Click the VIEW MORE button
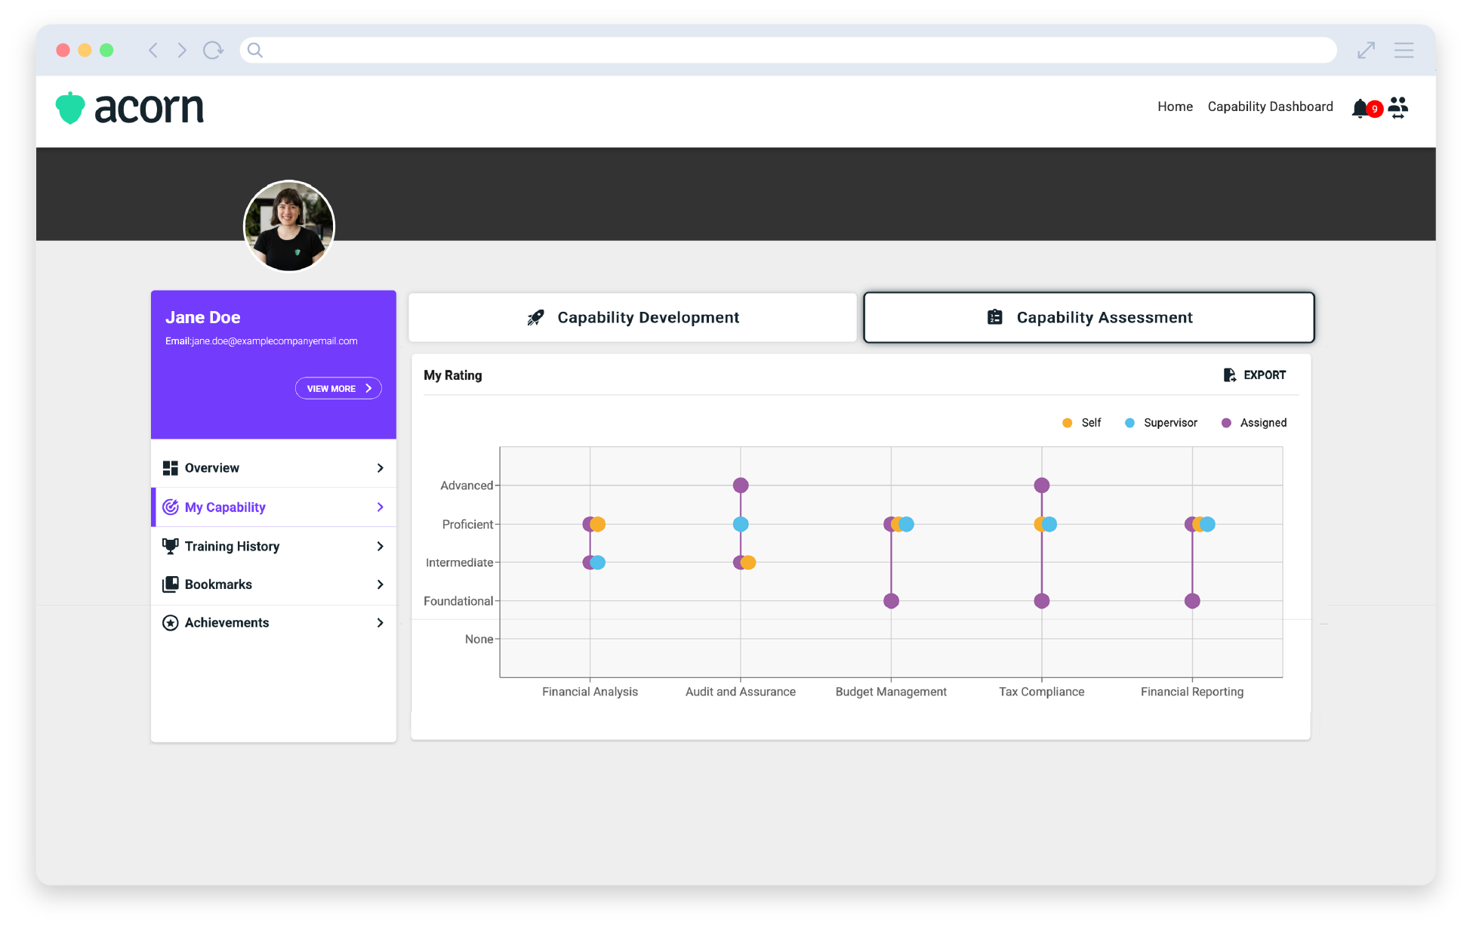The image size is (1470, 931). [338, 389]
